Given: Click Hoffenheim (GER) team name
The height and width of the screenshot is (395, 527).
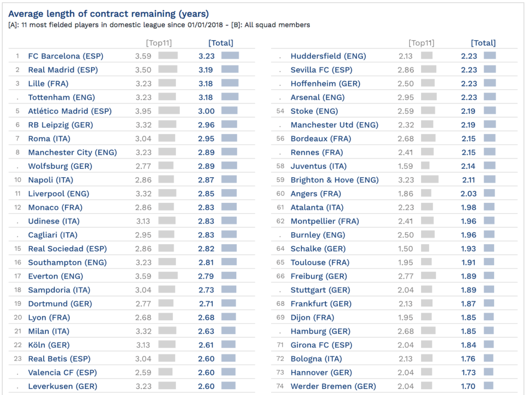Looking at the screenshot, I should click(325, 84).
